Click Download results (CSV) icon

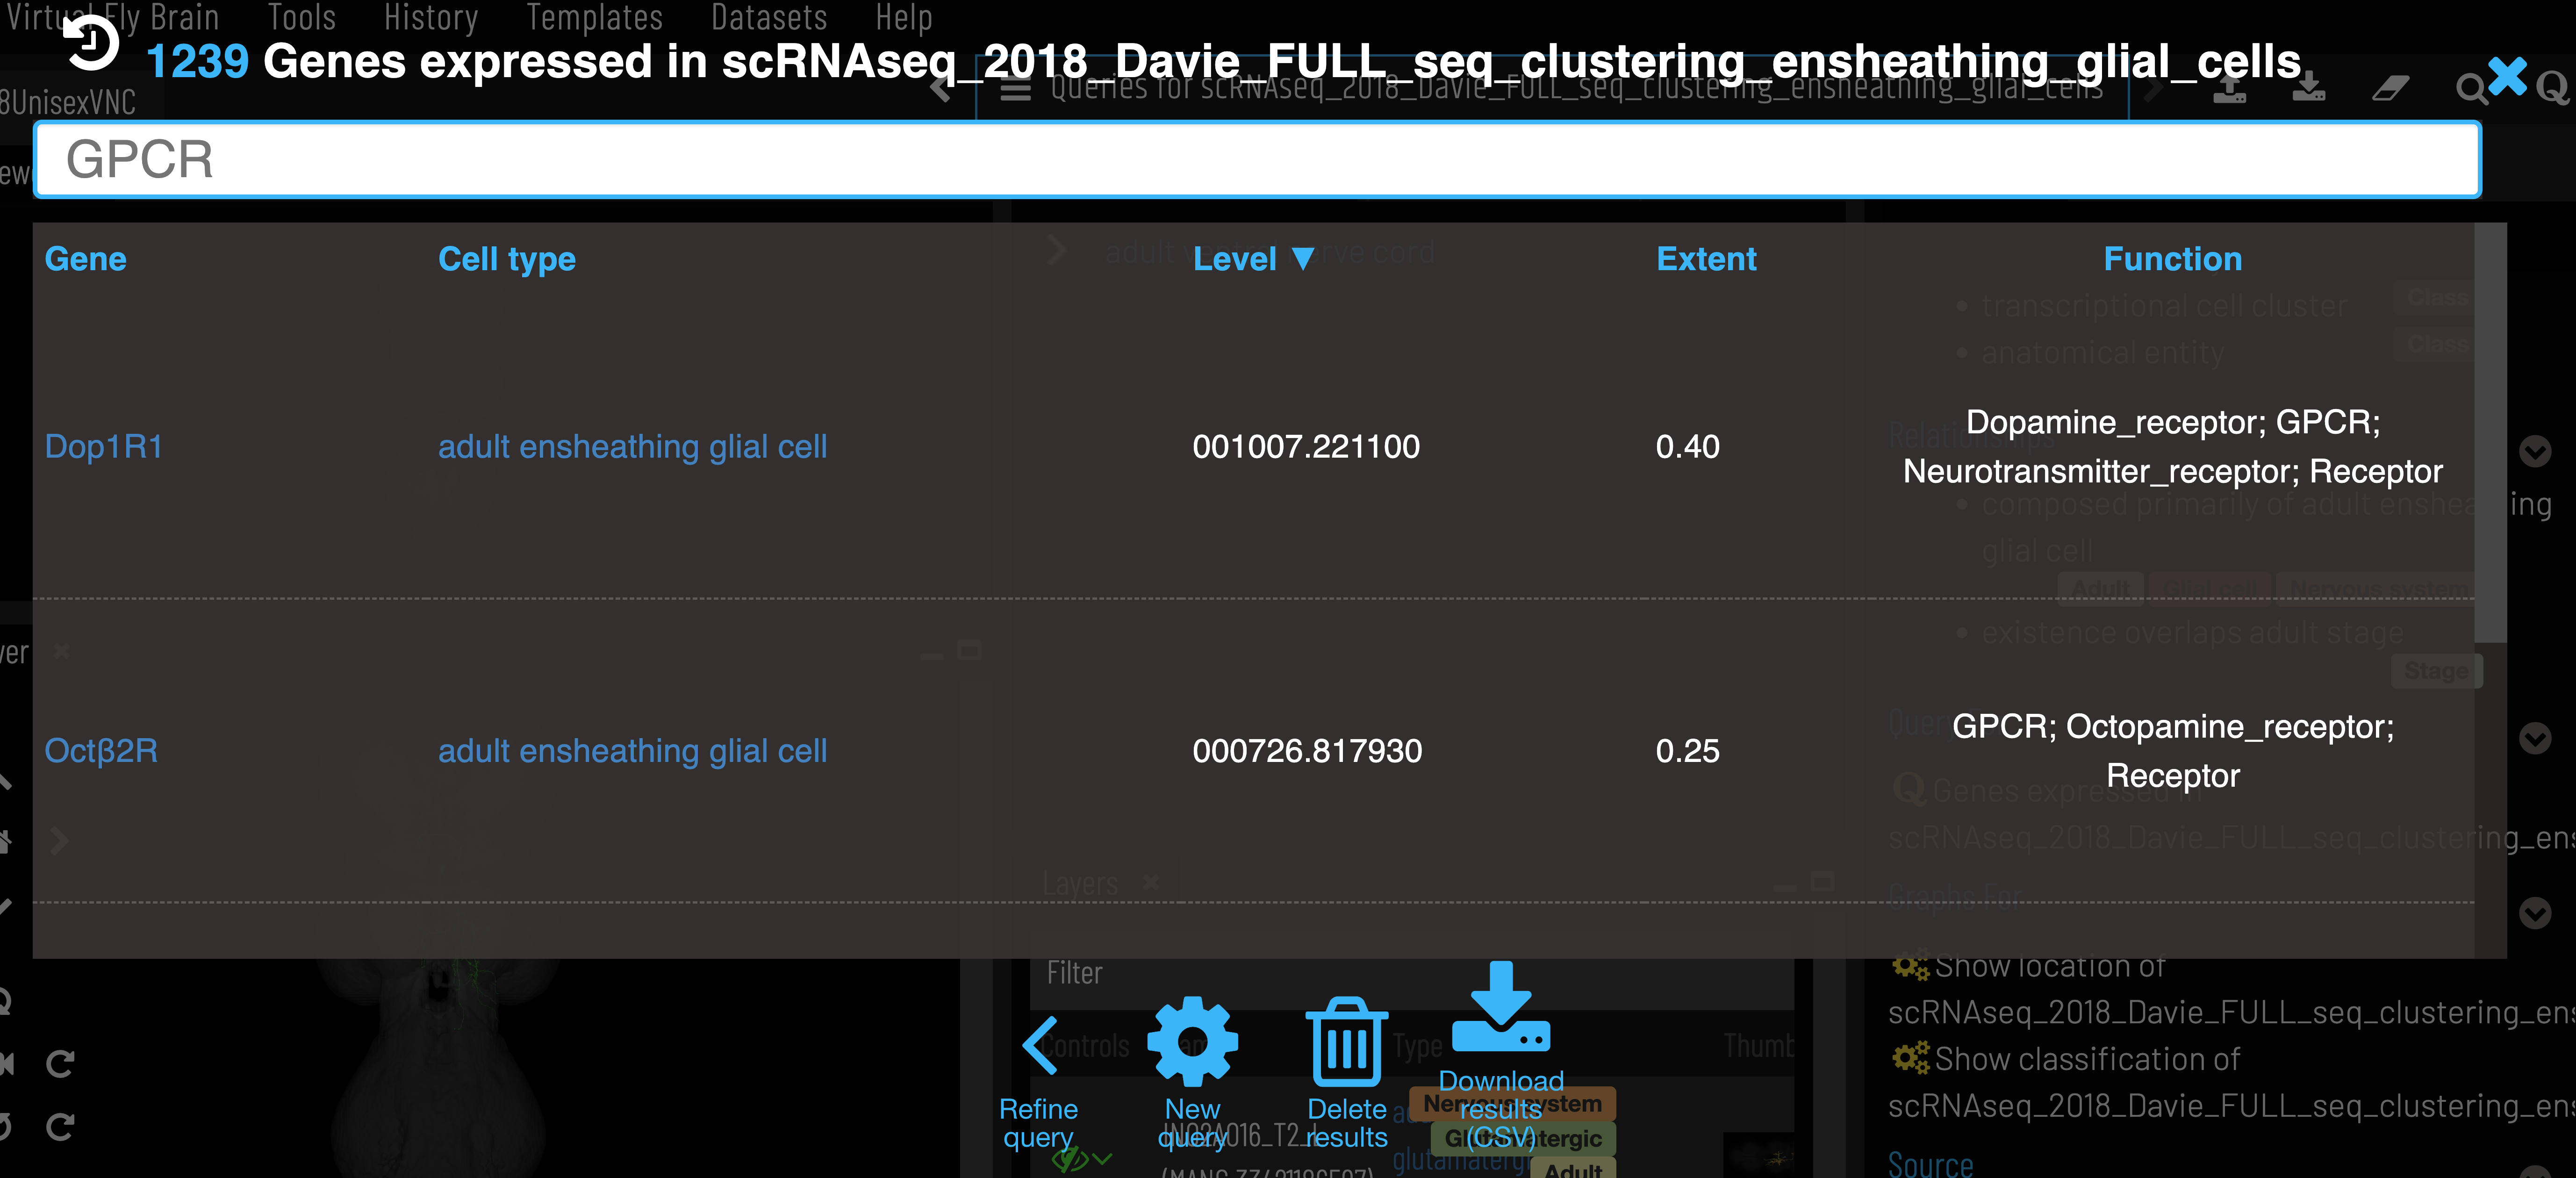pyautogui.click(x=1500, y=1008)
